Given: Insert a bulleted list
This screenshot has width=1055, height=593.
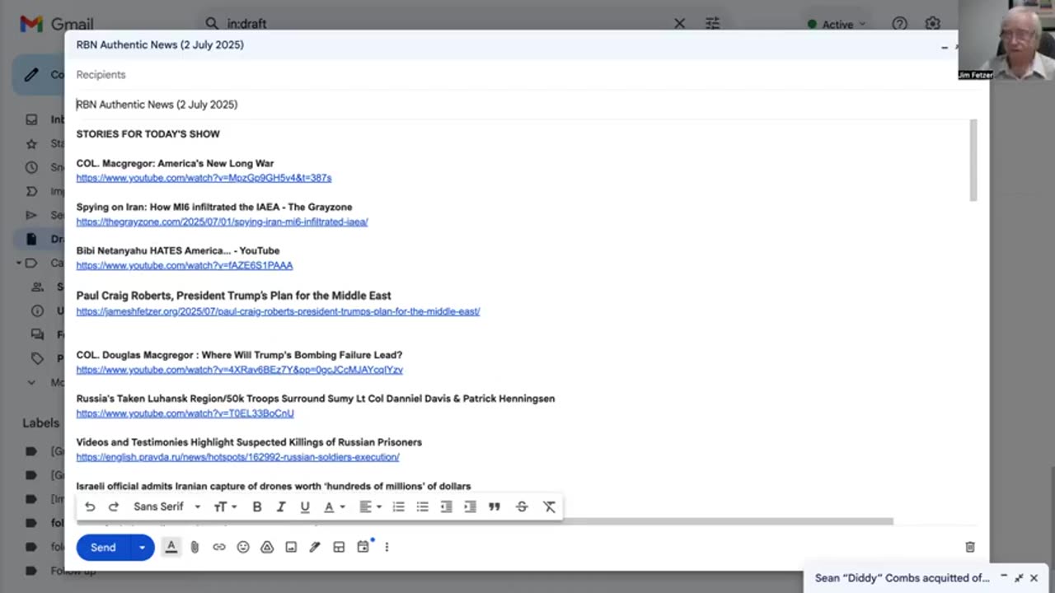Looking at the screenshot, I should point(422,507).
